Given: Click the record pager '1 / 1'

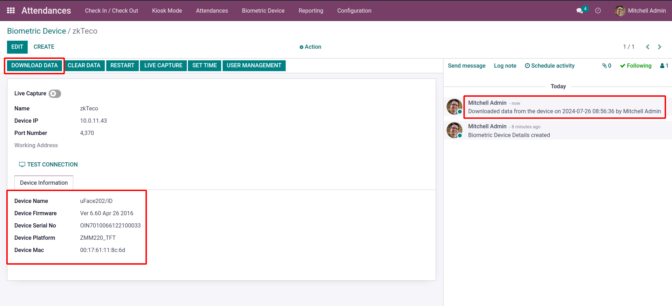Looking at the screenshot, I should [x=629, y=47].
